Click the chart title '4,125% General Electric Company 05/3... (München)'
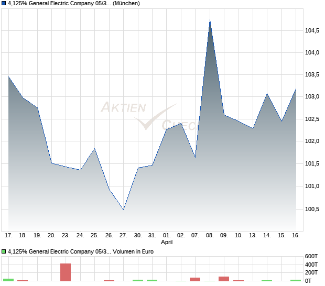Viewport: 325px width, 286px height. 74,3
